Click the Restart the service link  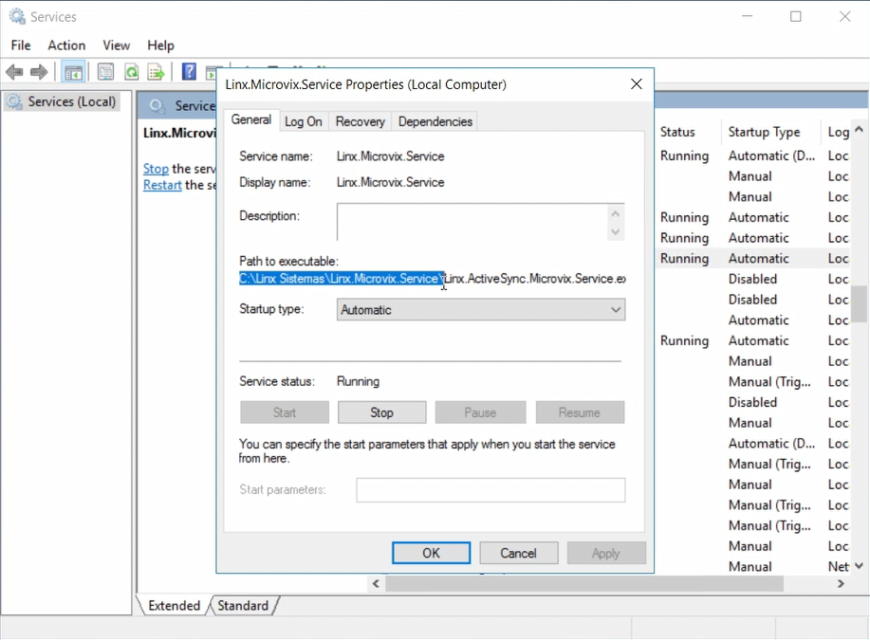pos(162,185)
